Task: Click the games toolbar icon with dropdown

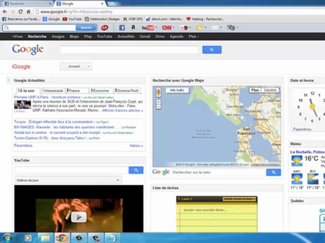Action: click(183, 27)
